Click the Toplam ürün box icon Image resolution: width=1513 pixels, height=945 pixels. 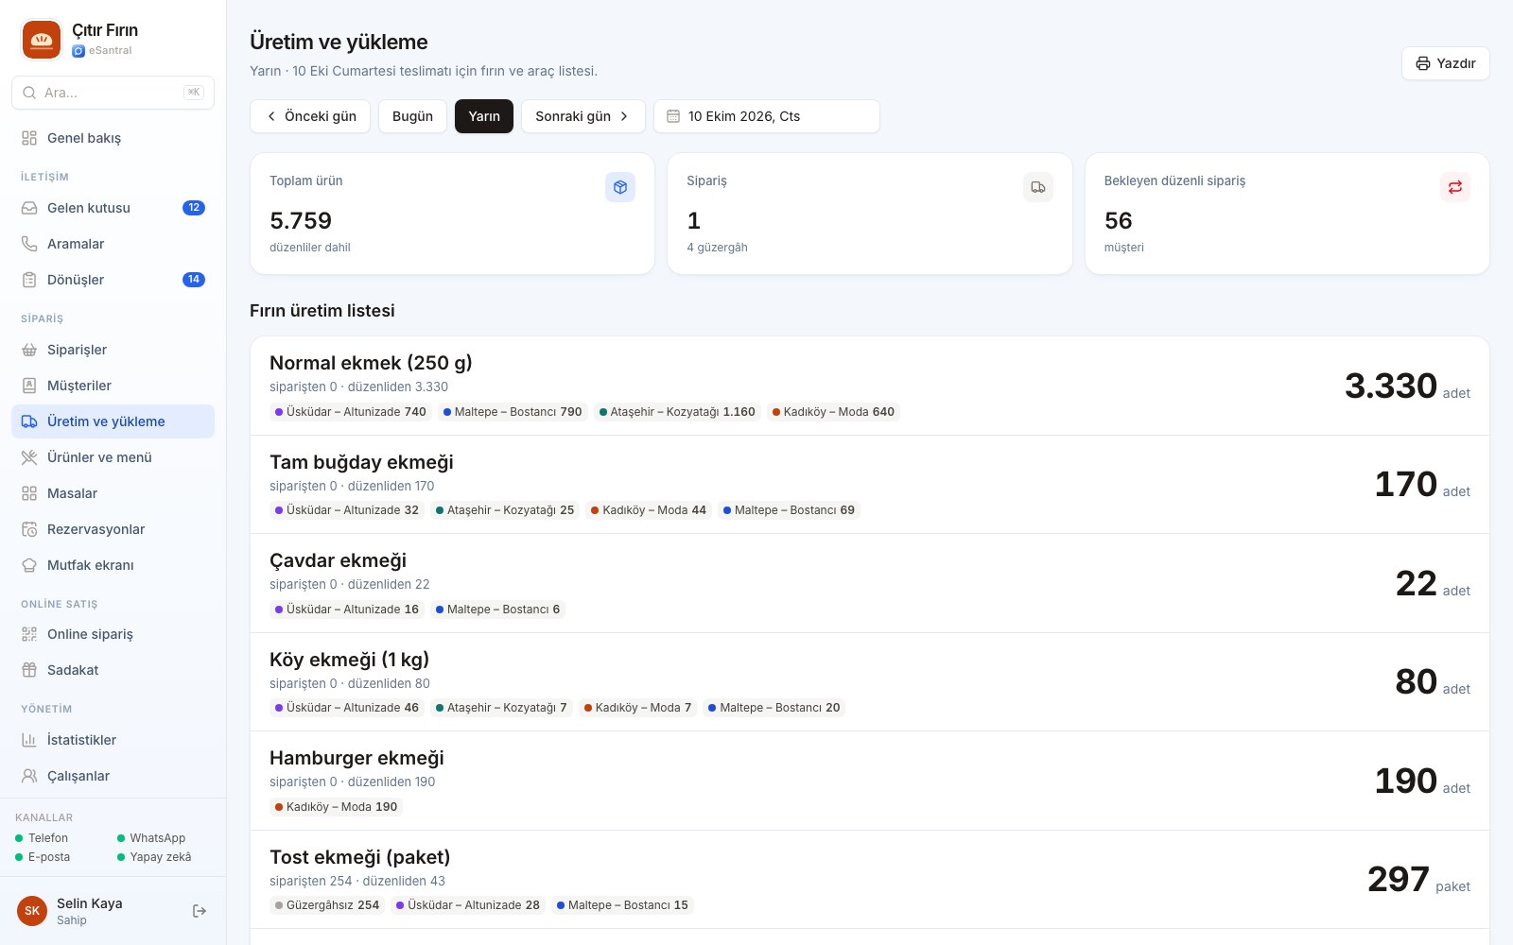tap(620, 187)
